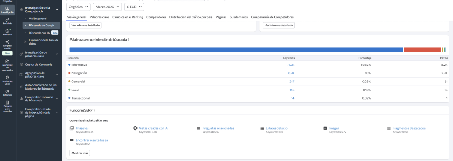Click the Imagen SERP feature icon
Screen dimensions: 453x161
(325, 128)
